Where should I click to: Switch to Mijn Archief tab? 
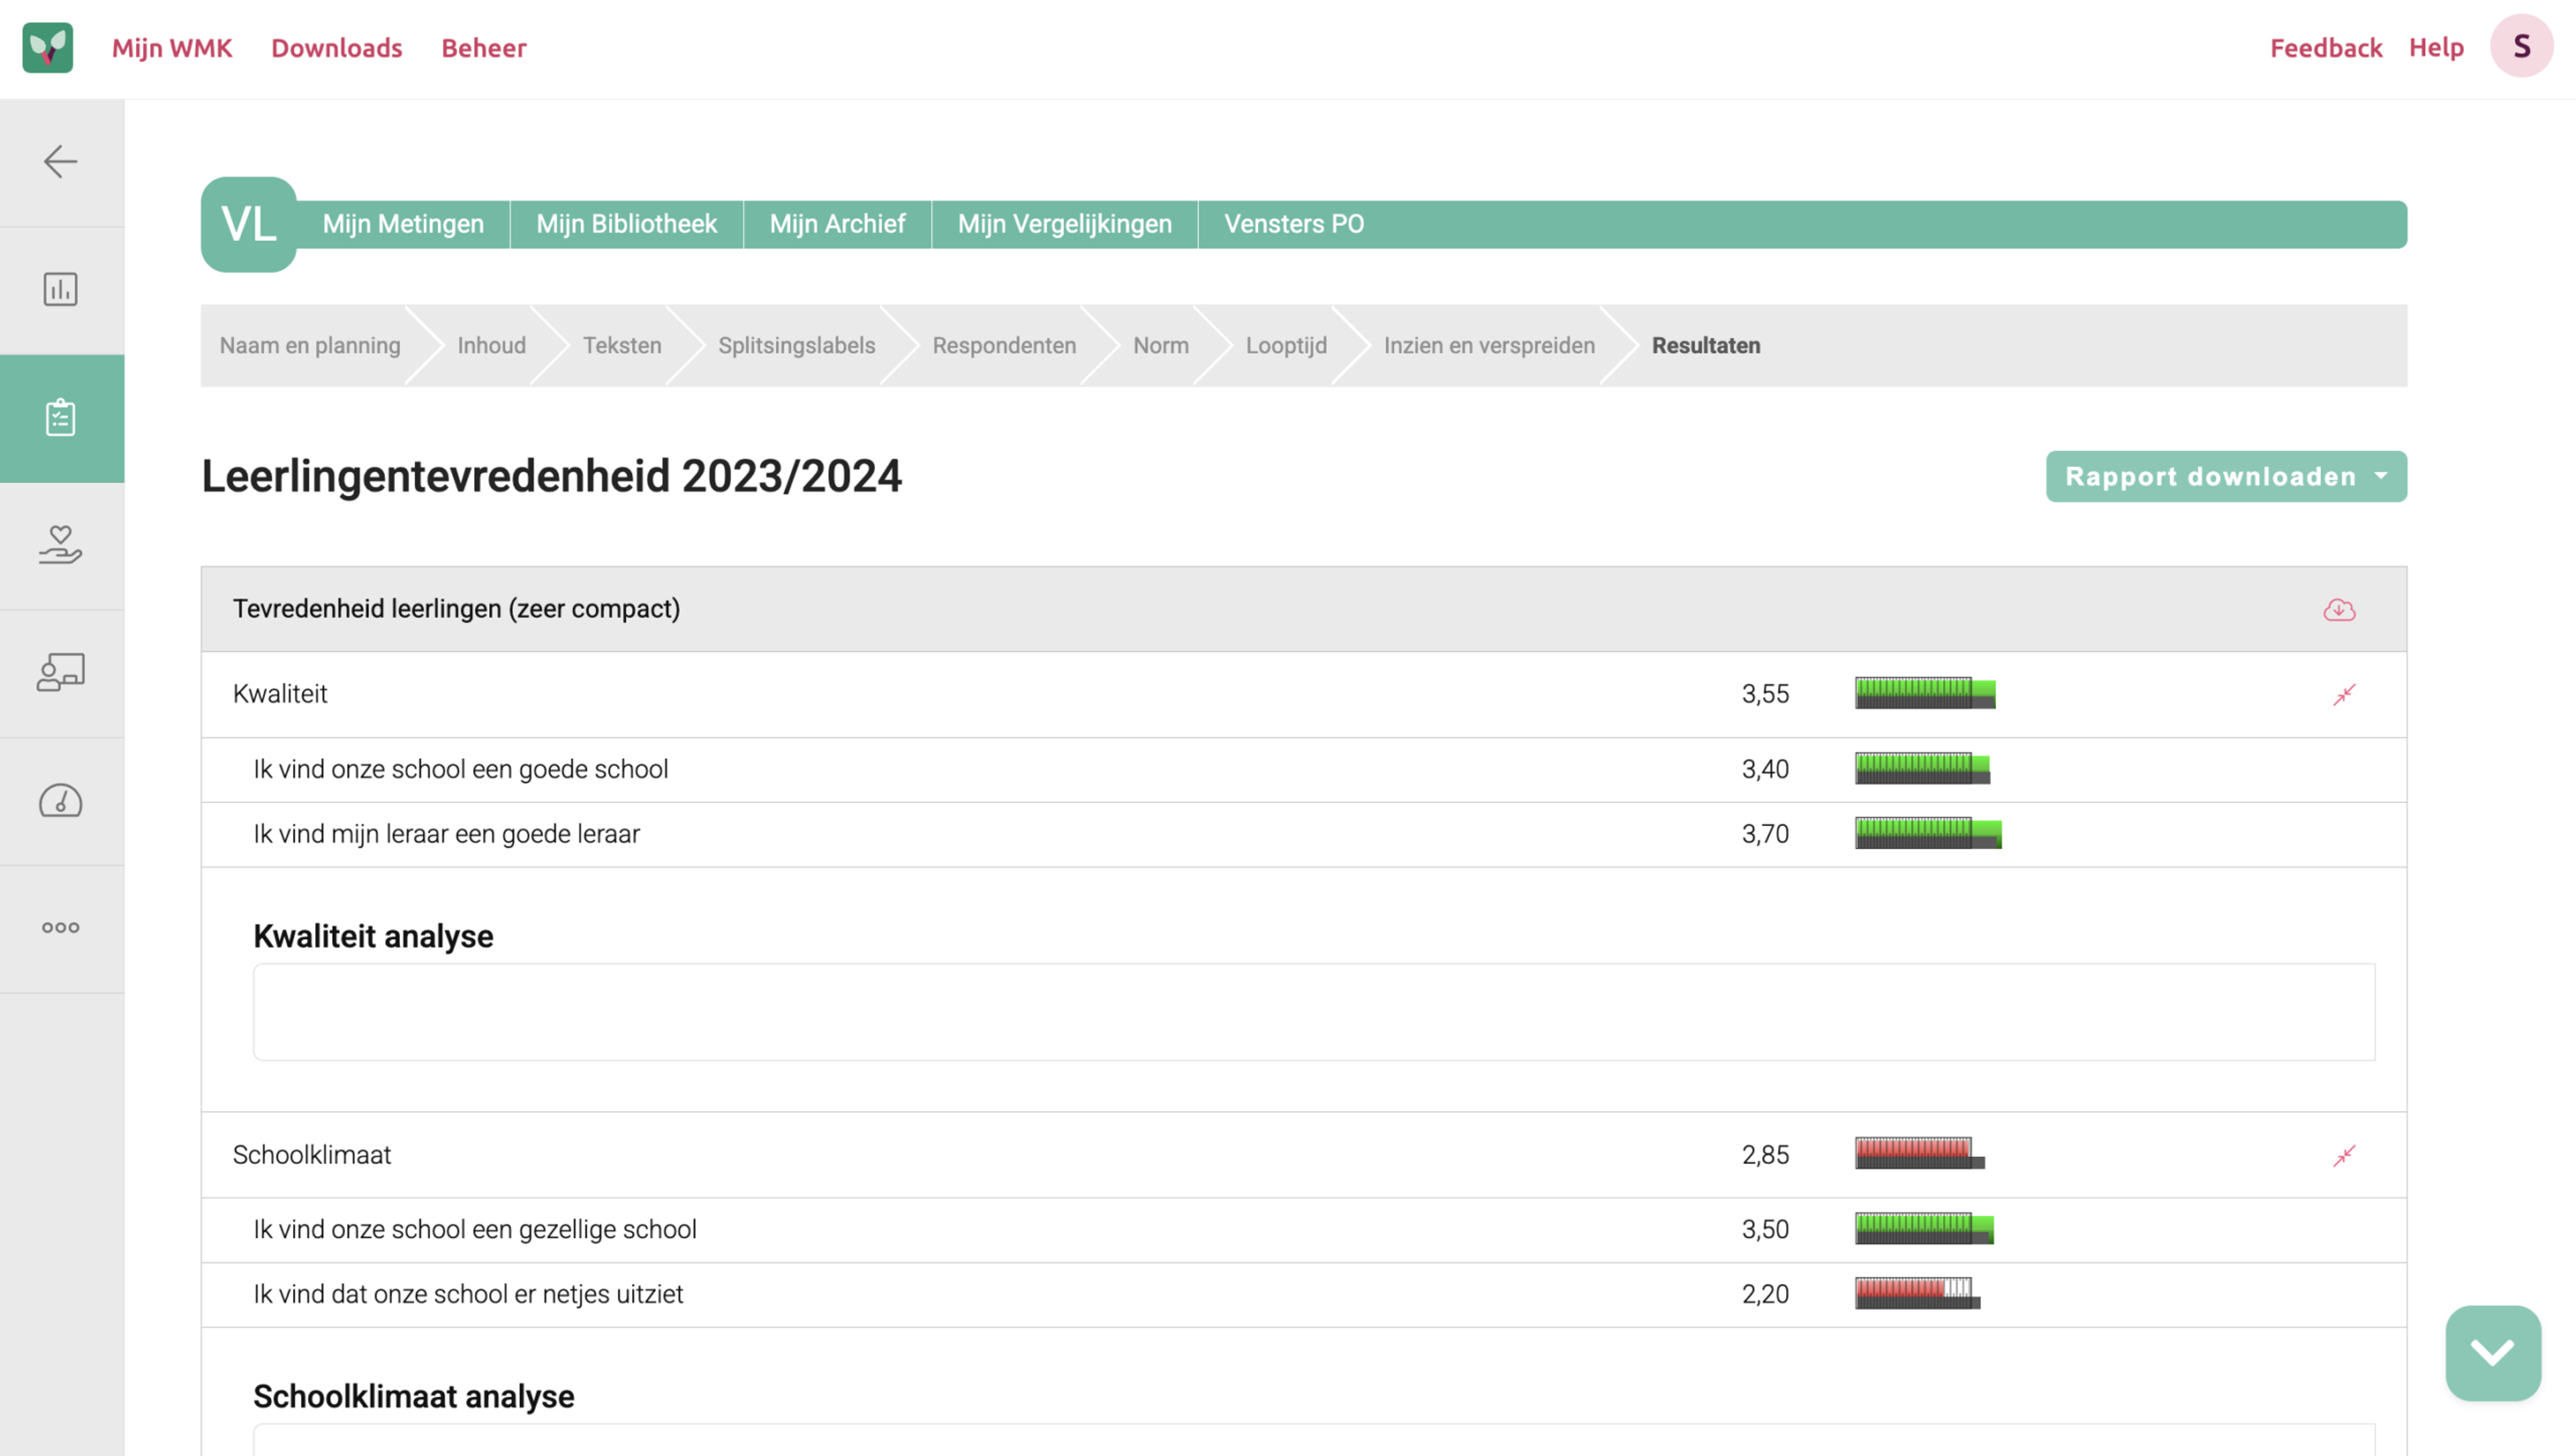[839, 224]
